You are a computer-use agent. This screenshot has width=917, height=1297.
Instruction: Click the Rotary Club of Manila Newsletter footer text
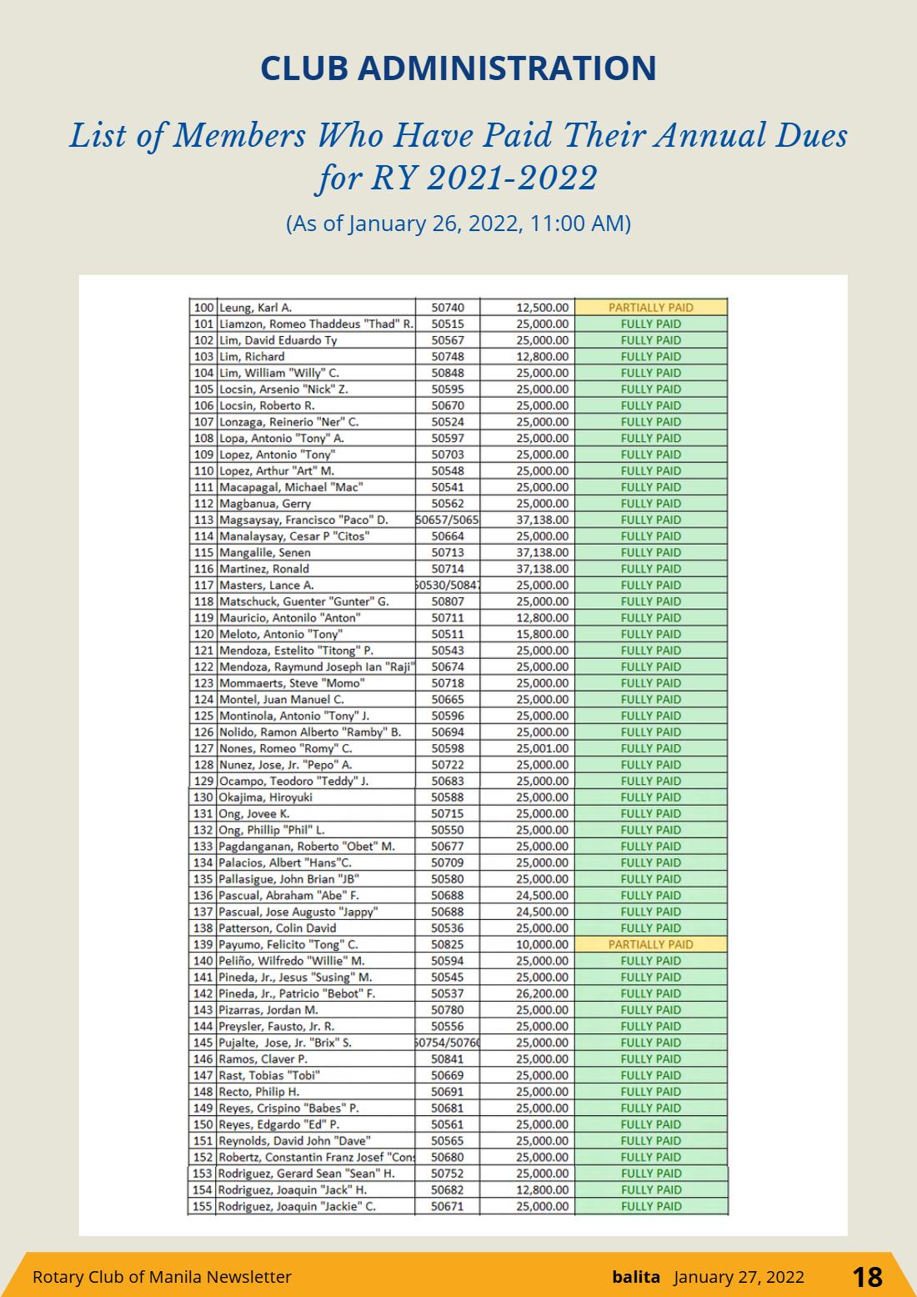pos(162,1277)
